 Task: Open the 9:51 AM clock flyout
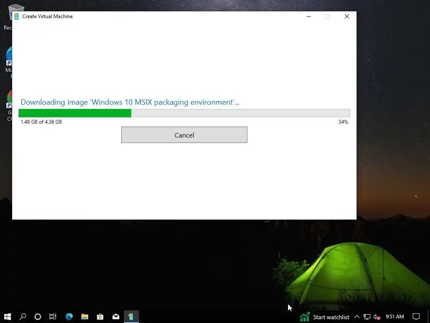pyautogui.click(x=395, y=317)
